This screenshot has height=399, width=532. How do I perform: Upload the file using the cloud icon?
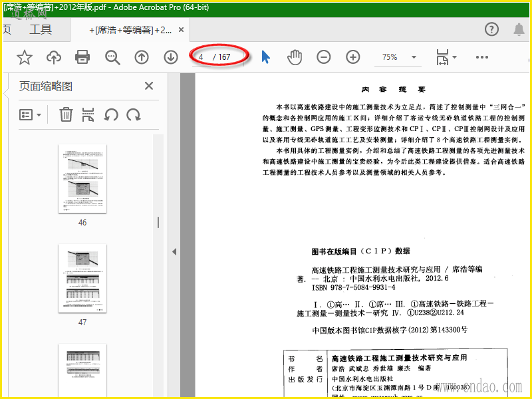tap(54, 57)
